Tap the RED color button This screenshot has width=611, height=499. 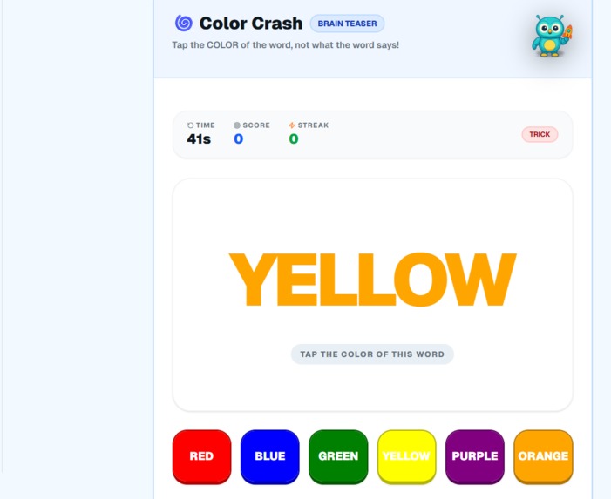tap(201, 456)
